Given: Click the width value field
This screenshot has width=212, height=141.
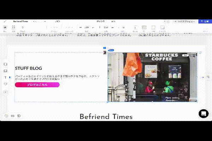Looking at the screenshot, I should pos(87,27).
